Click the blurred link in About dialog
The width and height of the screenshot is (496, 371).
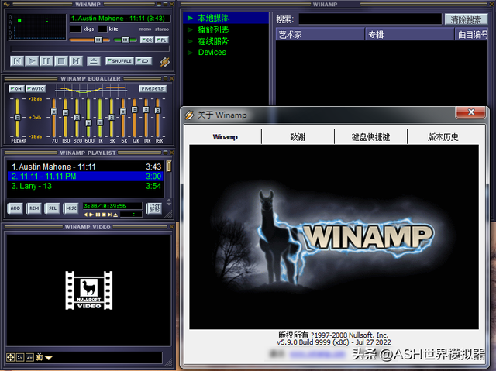[x=317, y=355]
